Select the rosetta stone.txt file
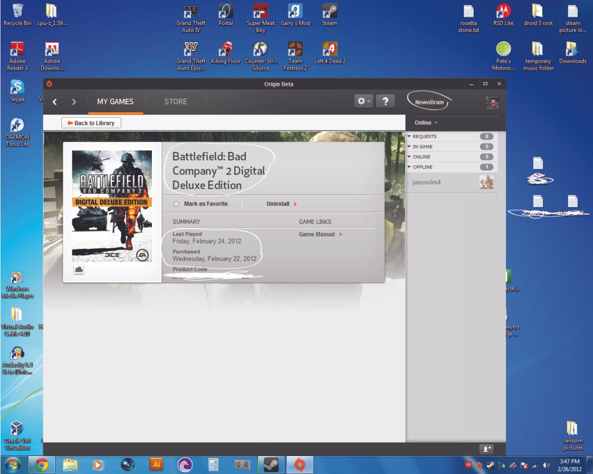 [x=468, y=19]
